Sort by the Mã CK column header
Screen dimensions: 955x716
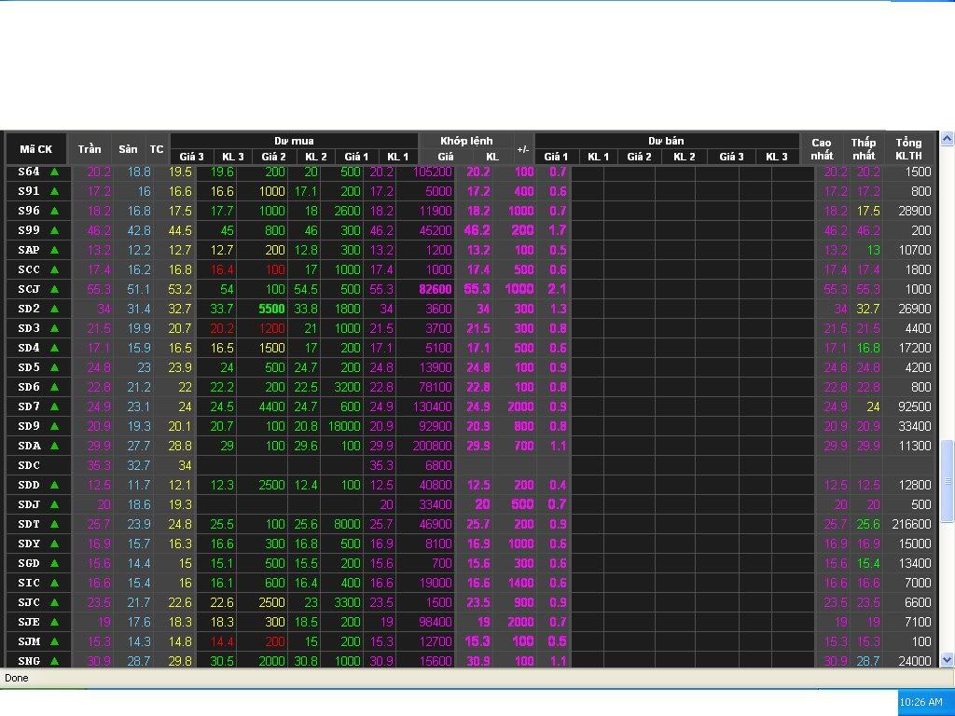(36, 149)
